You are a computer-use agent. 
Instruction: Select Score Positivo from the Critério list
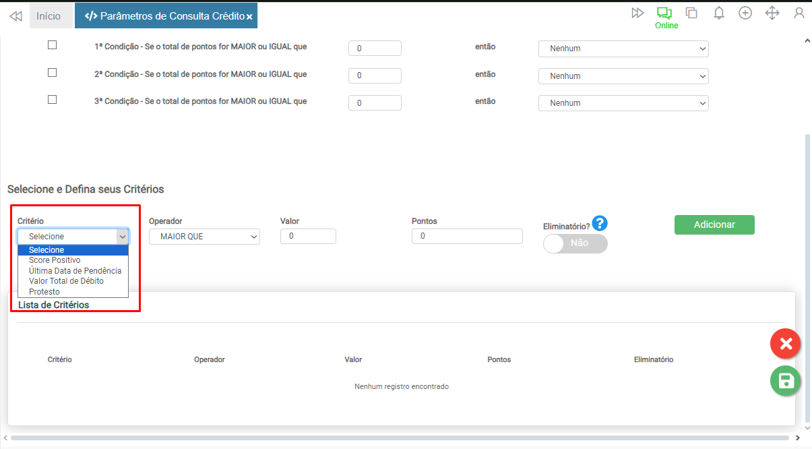tap(55, 260)
